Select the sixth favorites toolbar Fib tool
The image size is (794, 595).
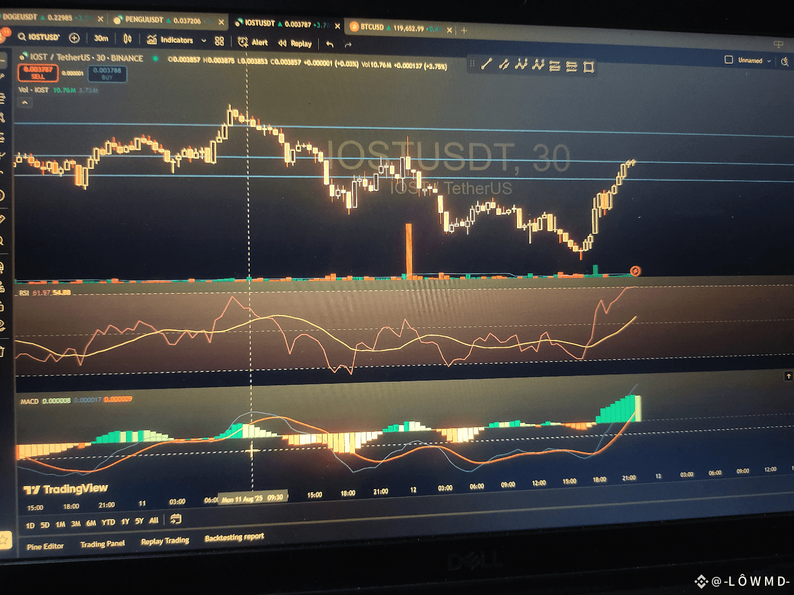coord(571,66)
